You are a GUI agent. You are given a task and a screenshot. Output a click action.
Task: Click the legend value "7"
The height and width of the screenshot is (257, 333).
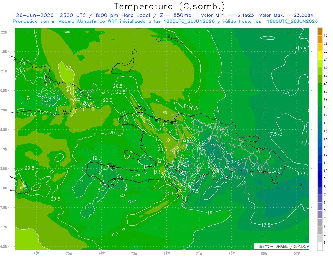point(325,195)
